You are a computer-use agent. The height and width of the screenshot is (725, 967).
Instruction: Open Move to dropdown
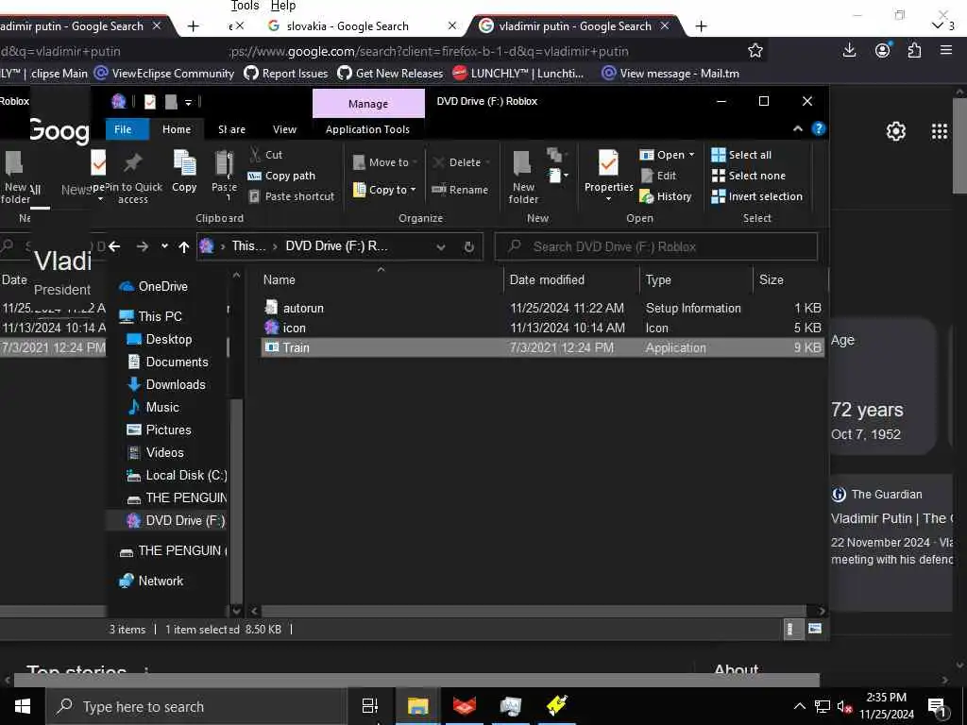click(385, 162)
